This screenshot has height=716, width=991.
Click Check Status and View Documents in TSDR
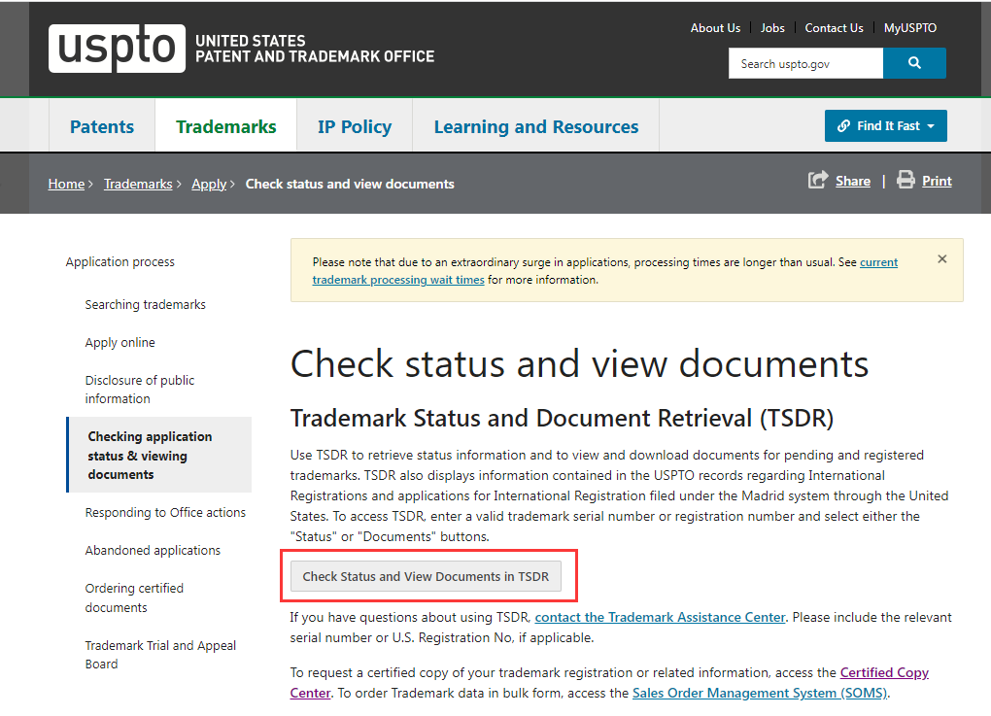coord(426,576)
